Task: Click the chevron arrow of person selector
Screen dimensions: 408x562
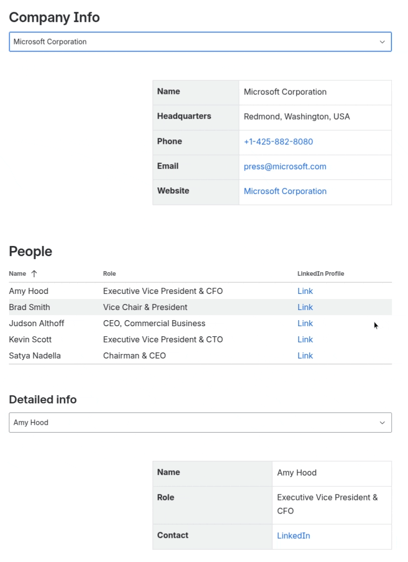Action: [382, 423]
